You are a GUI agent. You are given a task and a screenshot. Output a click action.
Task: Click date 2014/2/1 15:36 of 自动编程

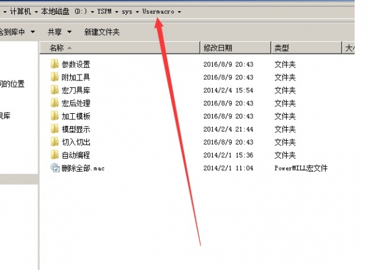point(228,155)
